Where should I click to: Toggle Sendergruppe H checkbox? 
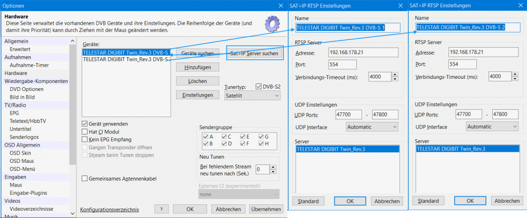[261, 144]
